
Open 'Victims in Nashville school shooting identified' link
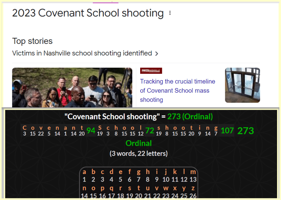click(82, 53)
